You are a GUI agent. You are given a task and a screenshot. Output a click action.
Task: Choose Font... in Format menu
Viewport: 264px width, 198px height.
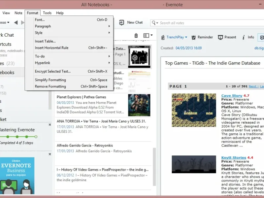tap(69, 20)
